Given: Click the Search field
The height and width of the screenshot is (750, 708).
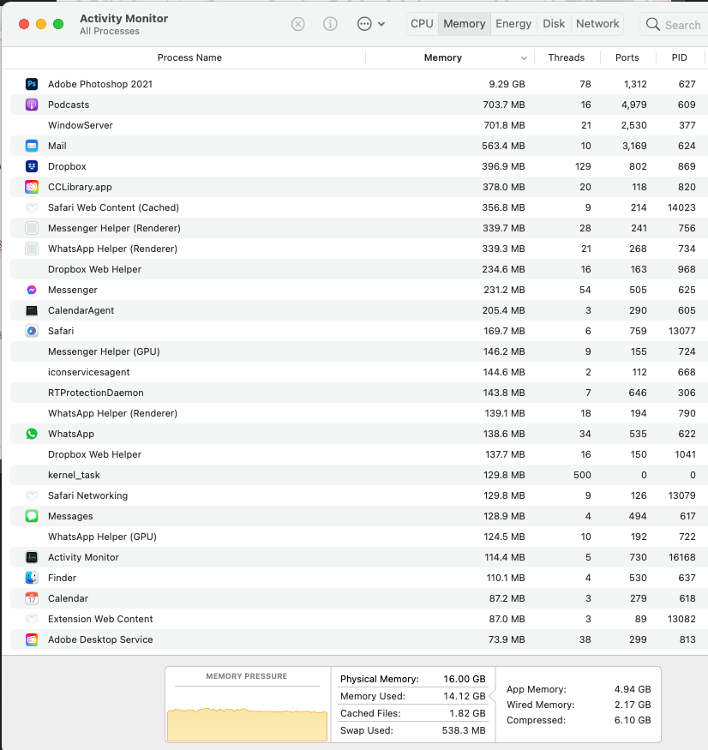Looking at the screenshot, I should [675, 24].
